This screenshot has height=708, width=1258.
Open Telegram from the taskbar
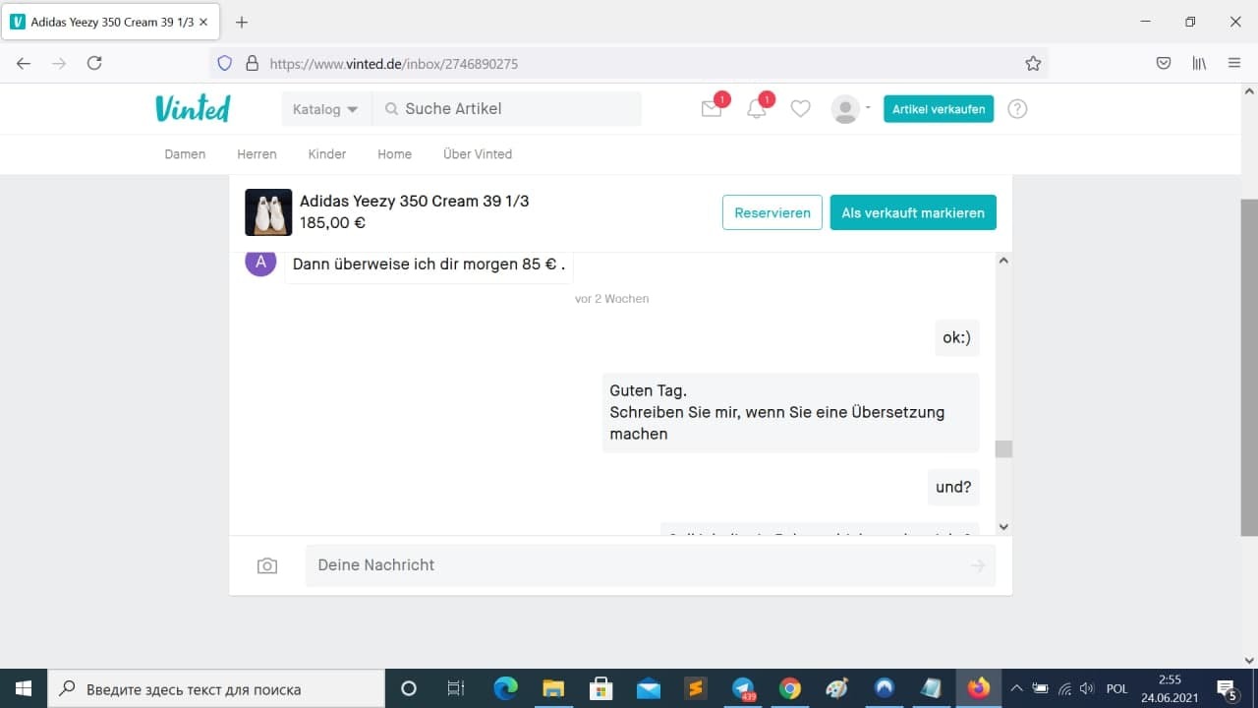click(x=743, y=688)
